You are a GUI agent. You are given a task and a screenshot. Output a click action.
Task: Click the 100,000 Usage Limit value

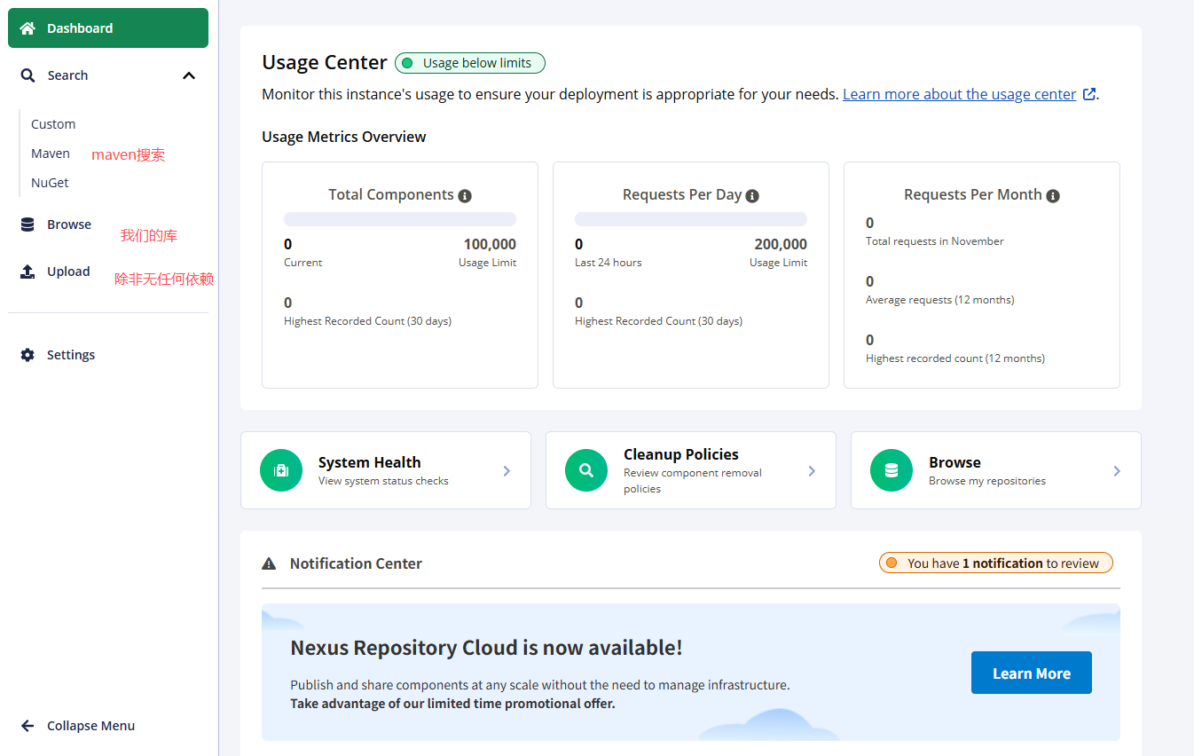(x=490, y=244)
